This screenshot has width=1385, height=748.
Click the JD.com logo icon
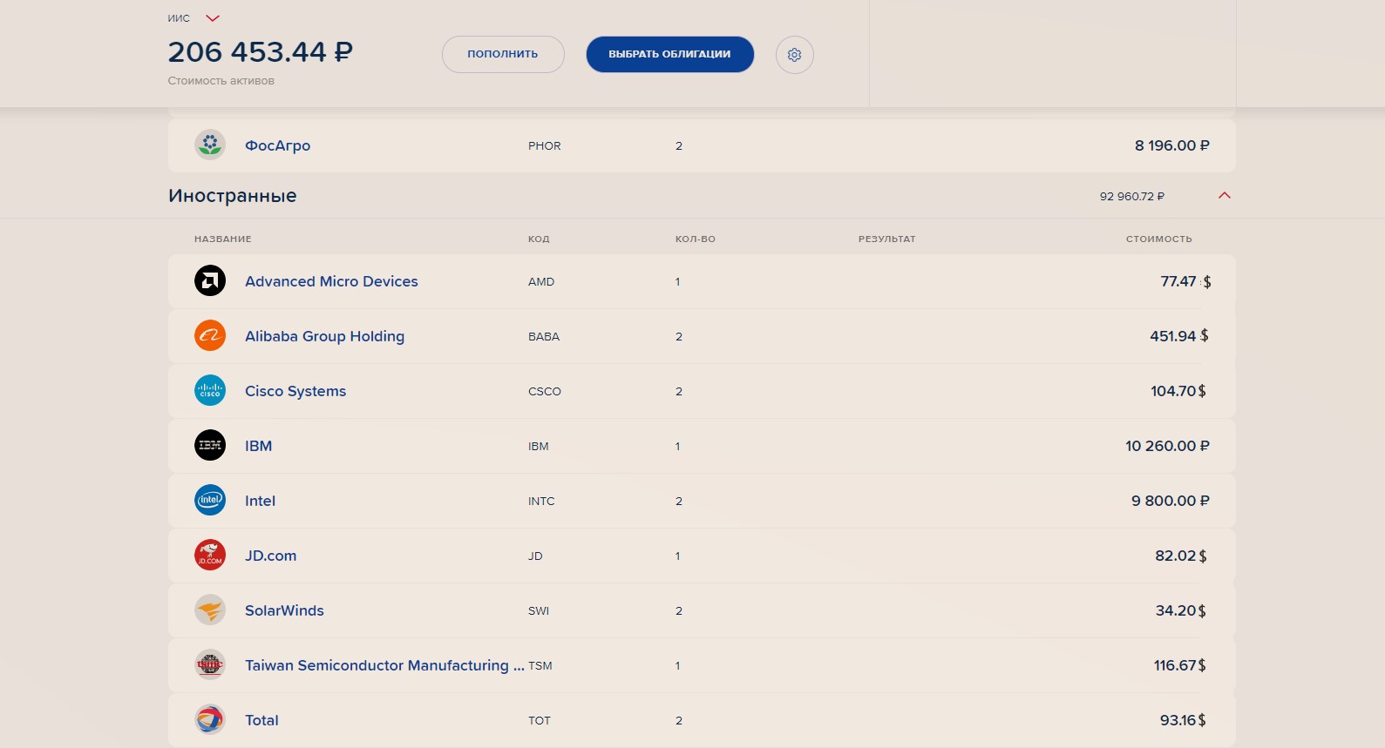pyautogui.click(x=210, y=555)
